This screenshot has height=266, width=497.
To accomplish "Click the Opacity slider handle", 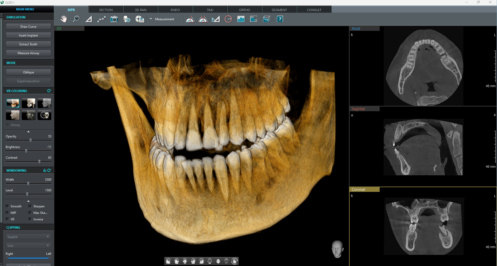I will tap(31, 140).
